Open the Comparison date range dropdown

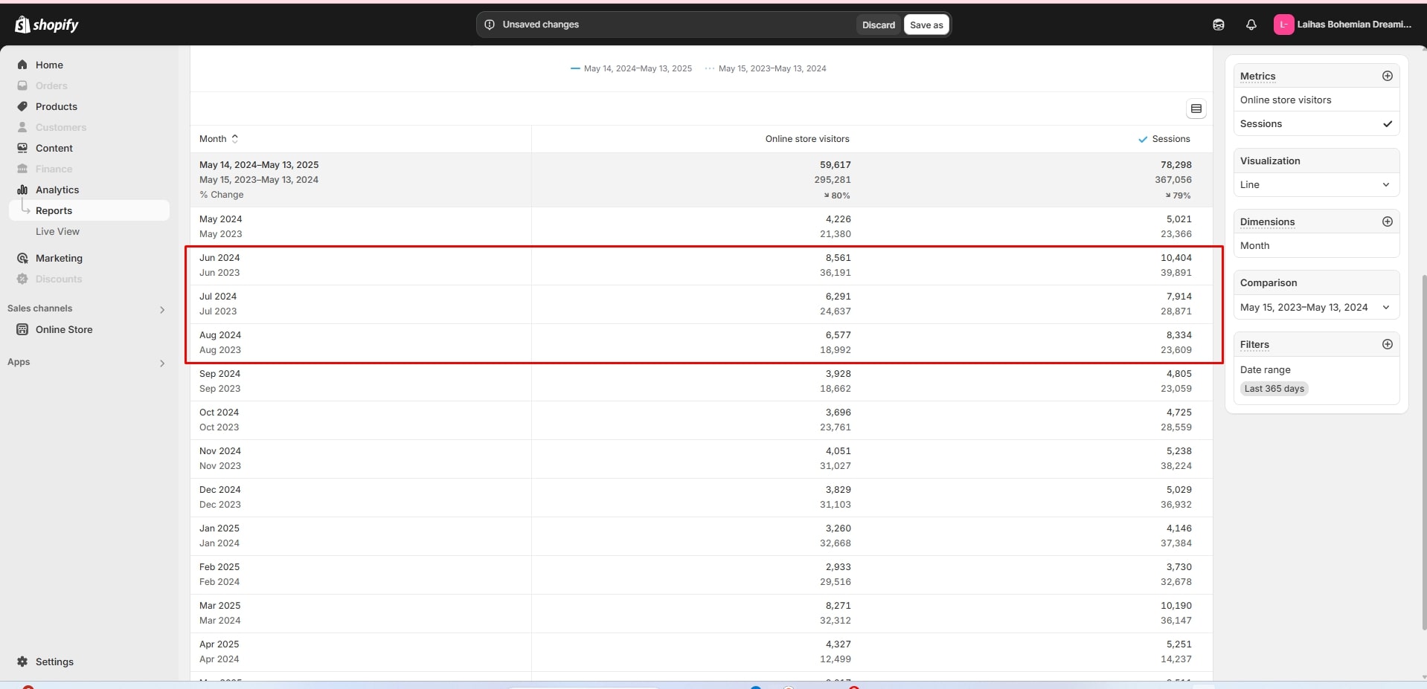pyautogui.click(x=1315, y=308)
